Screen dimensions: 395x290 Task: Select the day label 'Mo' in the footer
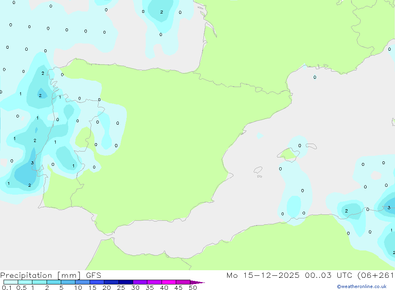(x=232, y=275)
